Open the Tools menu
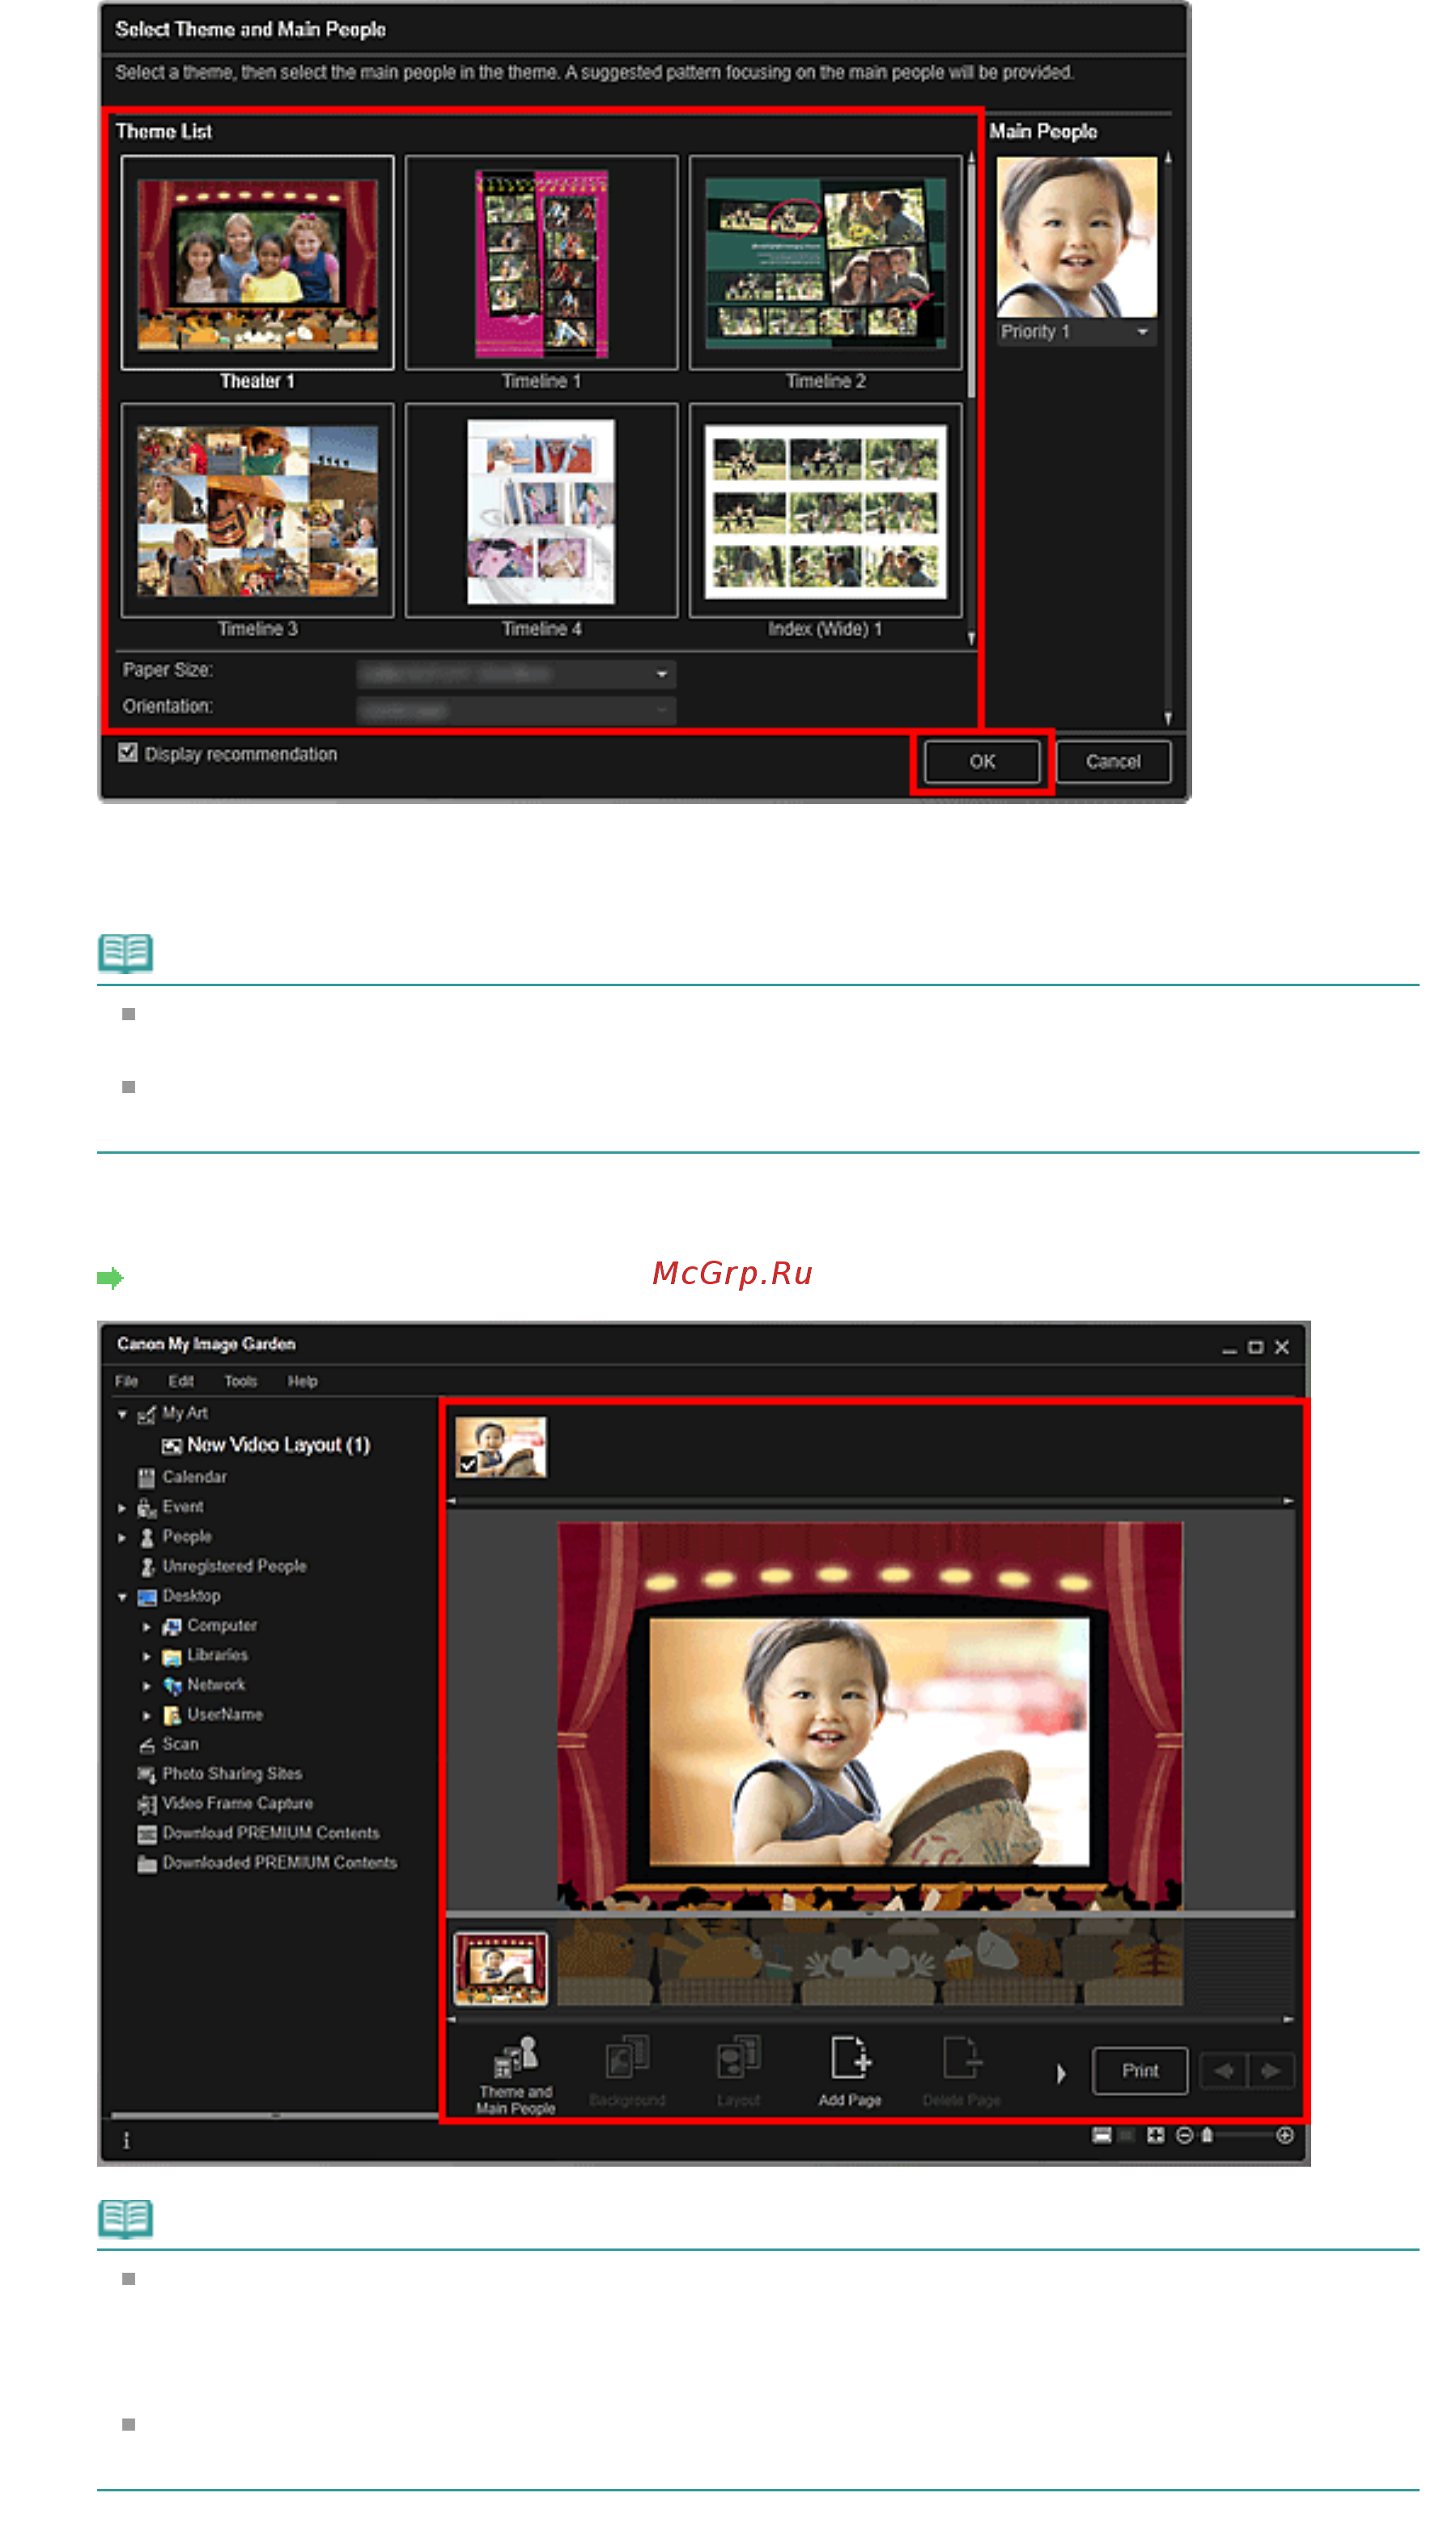Image resolution: width=1456 pixels, height=2544 pixels. (x=241, y=1383)
